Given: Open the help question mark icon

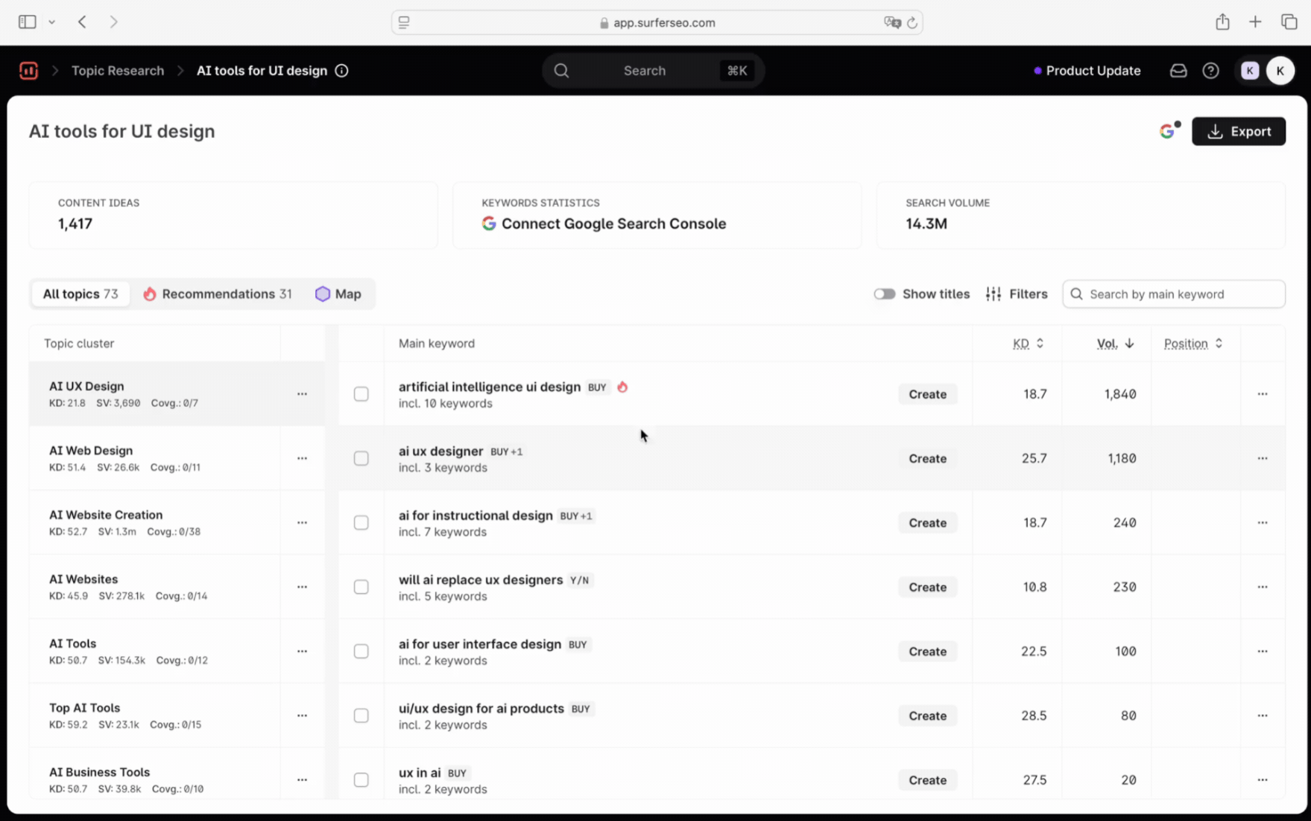Looking at the screenshot, I should click(x=1210, y=71).
